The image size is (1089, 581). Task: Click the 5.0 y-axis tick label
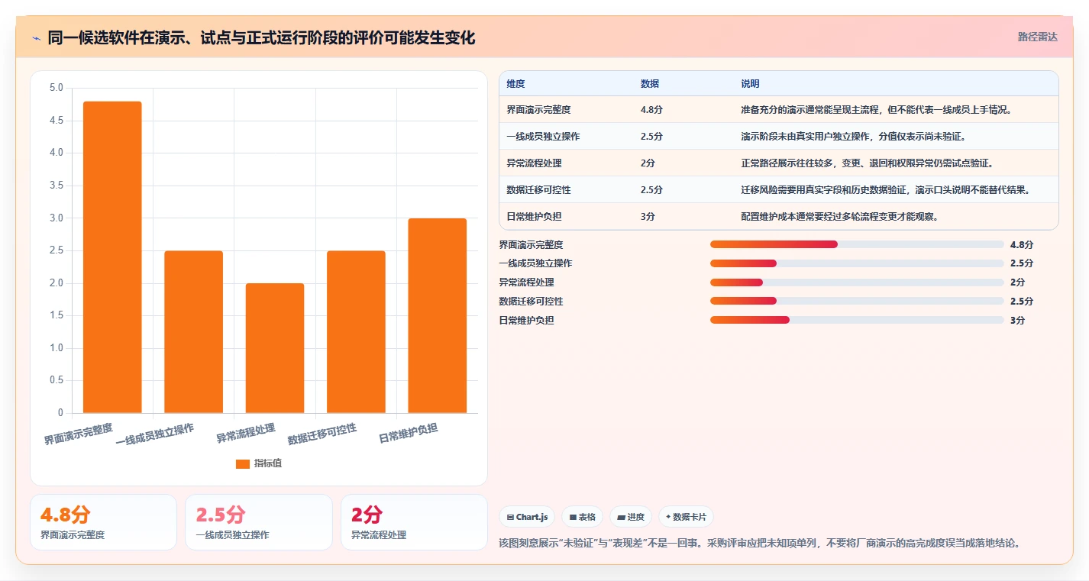(x=57, y=88)
